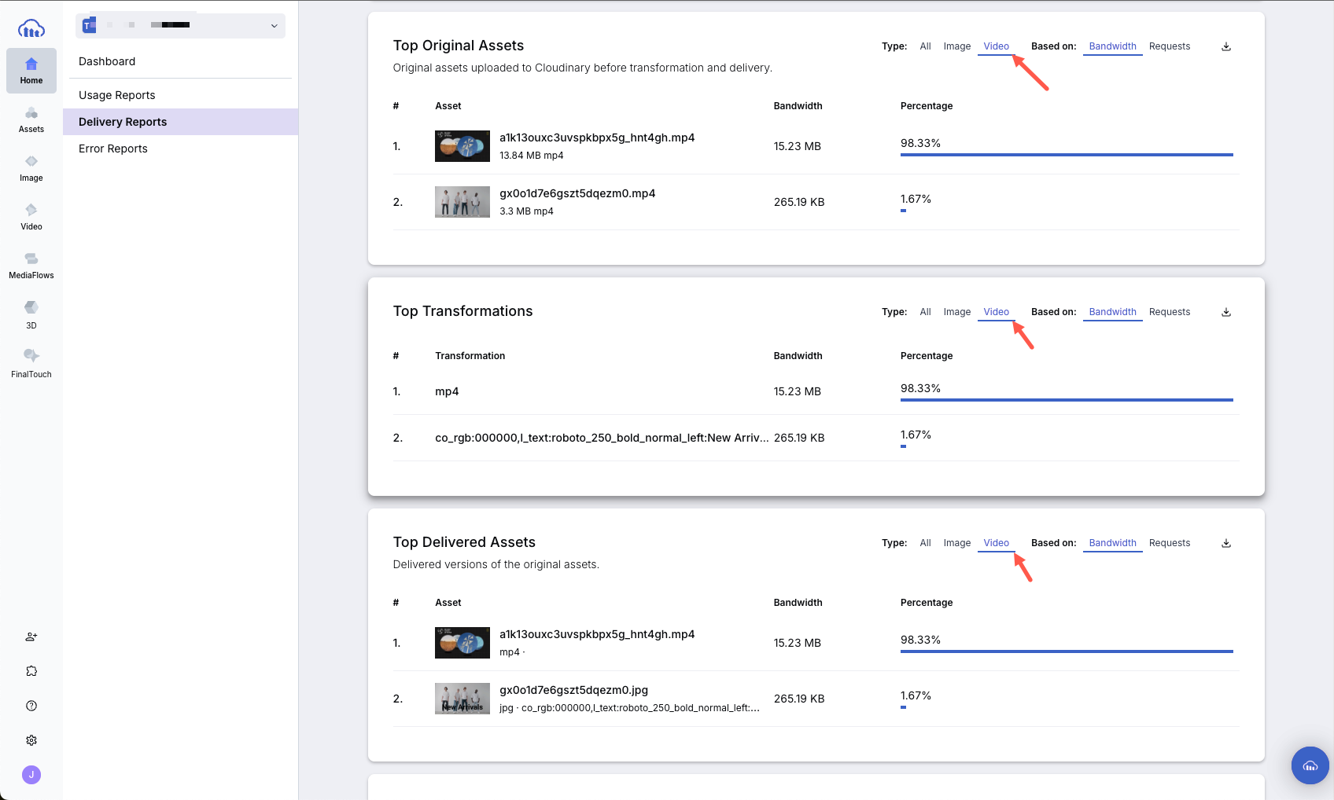1334x800 pixels.
Task: Expand the account selector dropdown
Action: [x=274, y=25]
